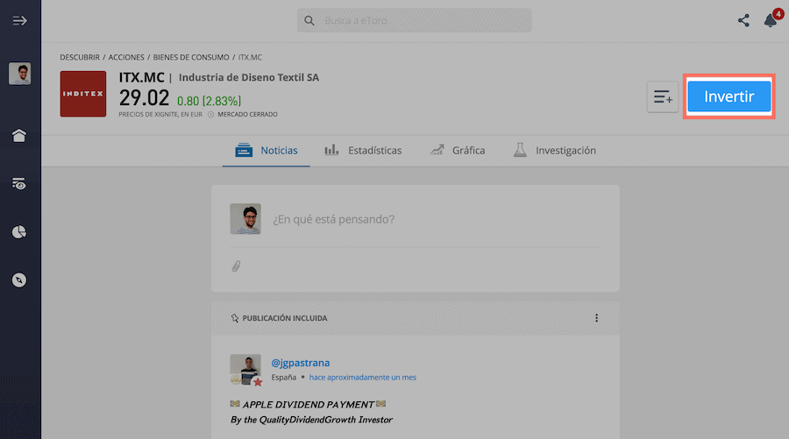Image resolution: width=789 pixels, height=439 pixels.
Task: Click 'PRECIOS DE XIGNITE, EN EUR' text
Action: 160,115
